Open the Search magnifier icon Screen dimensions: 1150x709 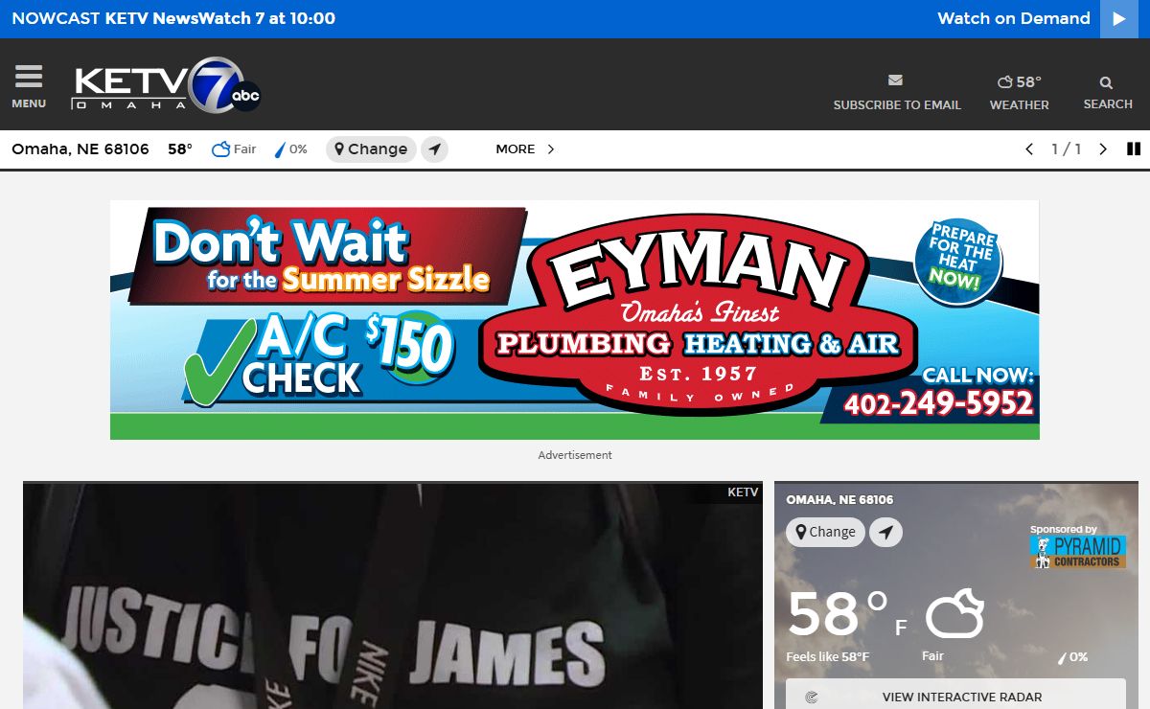point(1107,83)
